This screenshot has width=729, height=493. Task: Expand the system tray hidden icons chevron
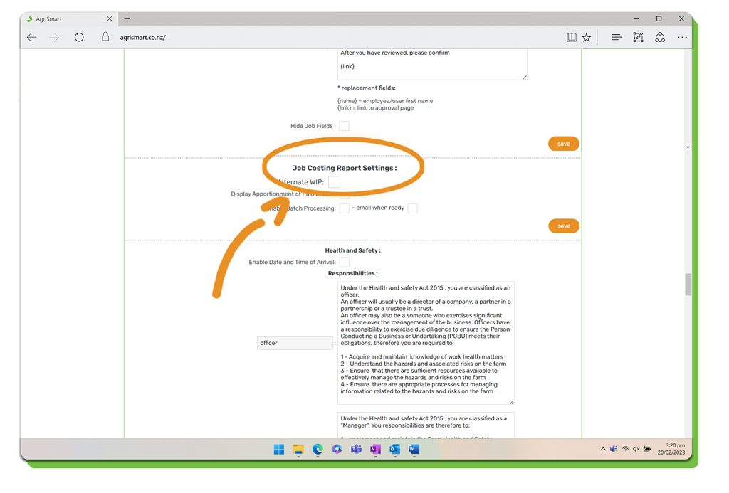coord(603,450)
